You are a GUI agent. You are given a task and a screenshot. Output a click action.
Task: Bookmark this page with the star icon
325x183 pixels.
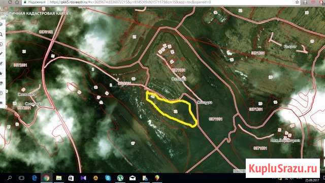[297, 2]
